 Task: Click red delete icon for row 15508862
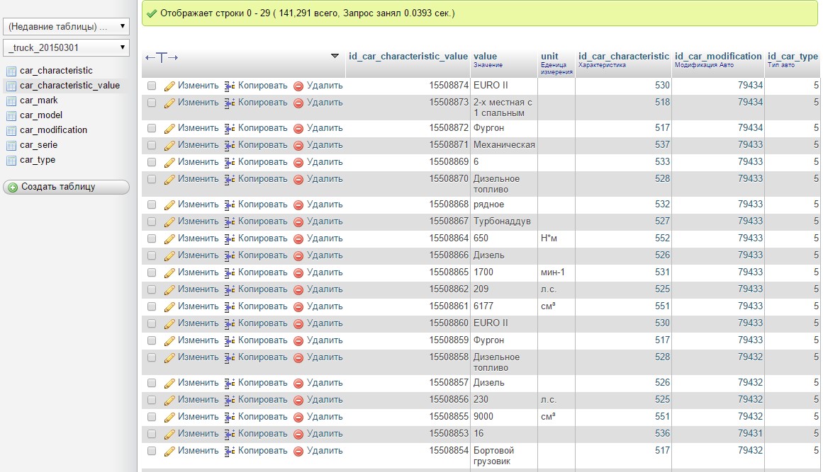[298, 289]
